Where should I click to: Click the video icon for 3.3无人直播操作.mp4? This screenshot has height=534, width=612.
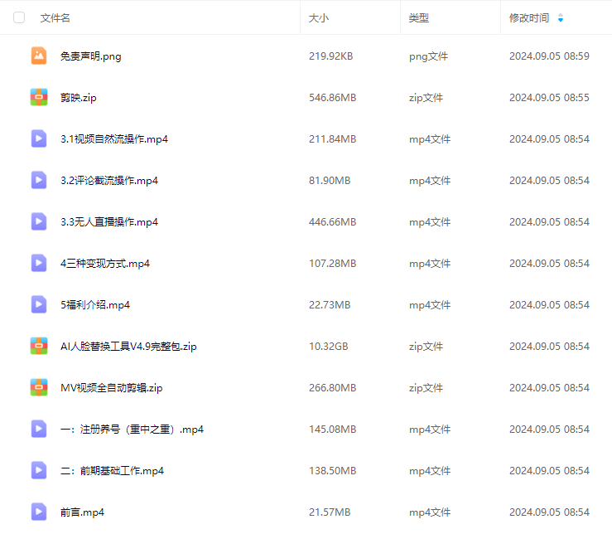point(39,221)
